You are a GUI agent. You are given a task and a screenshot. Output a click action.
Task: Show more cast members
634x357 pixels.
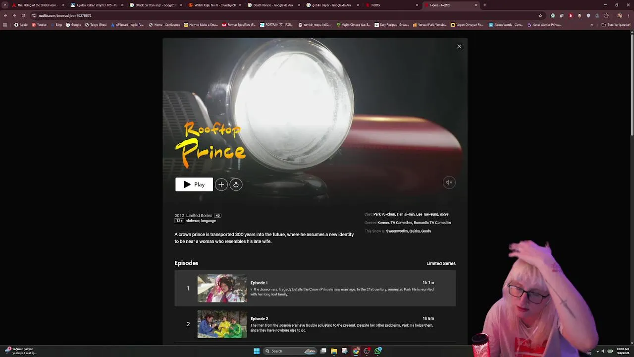(x=444, y=214)
